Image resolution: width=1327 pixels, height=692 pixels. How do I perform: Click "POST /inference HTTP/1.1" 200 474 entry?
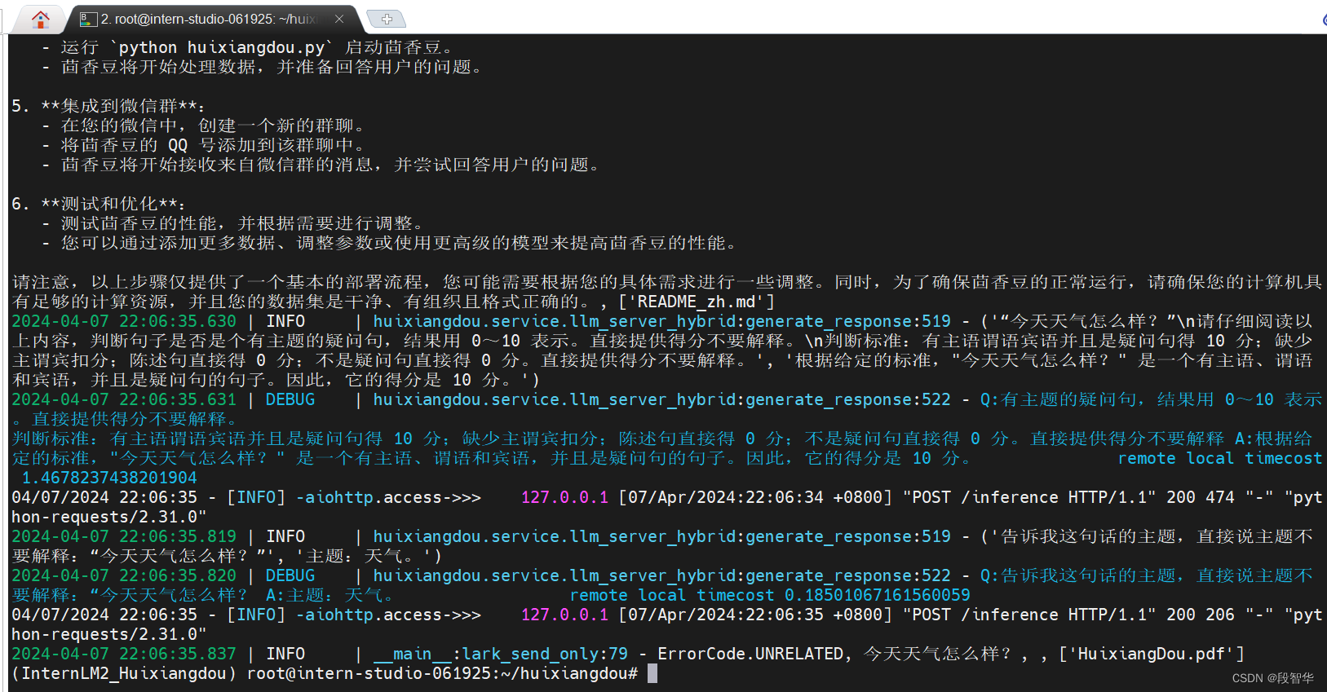(x=1068, y=497)
